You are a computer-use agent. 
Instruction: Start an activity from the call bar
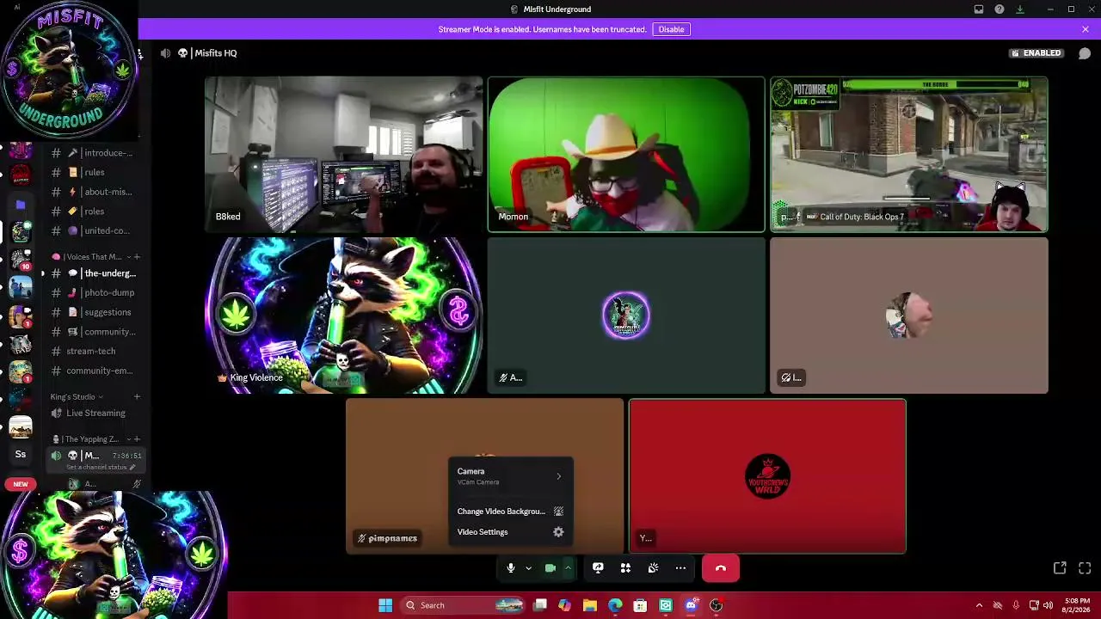coord(625,568)
